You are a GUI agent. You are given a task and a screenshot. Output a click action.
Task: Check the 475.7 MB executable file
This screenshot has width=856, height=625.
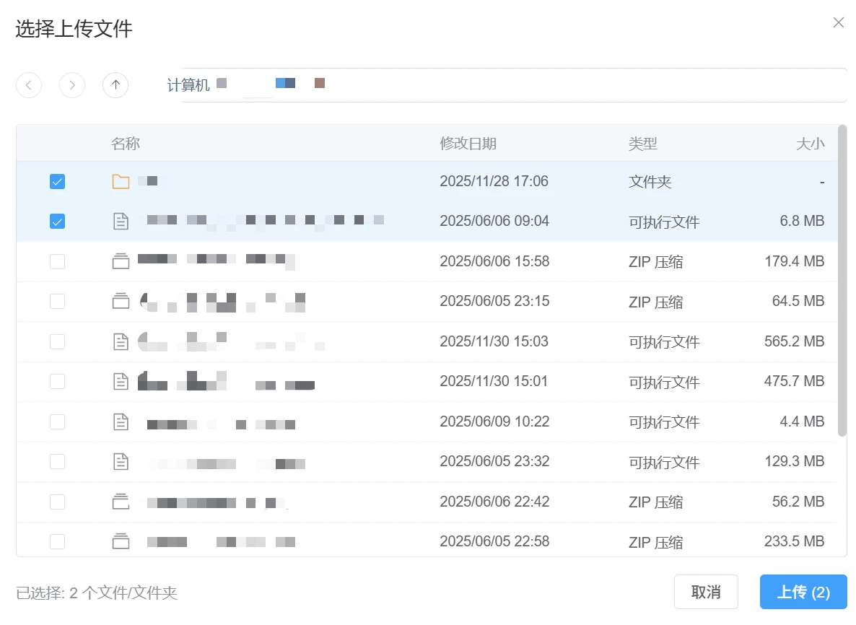(57, 382)
